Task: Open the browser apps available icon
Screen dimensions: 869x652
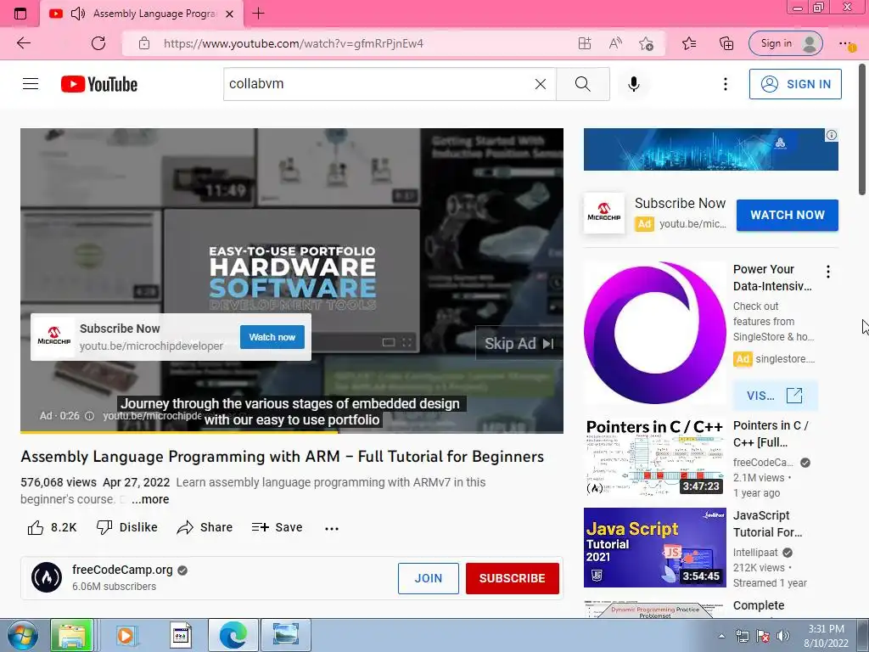Action: (x=584, y=43)
